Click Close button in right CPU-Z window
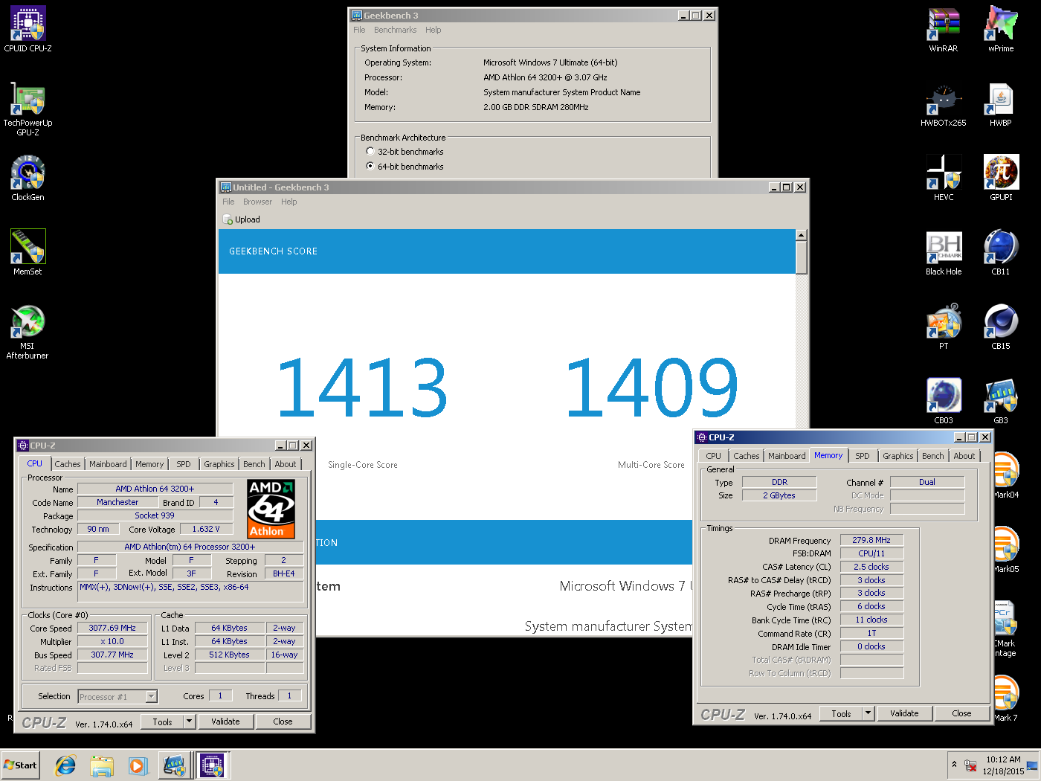 click(x=961, y=713)
